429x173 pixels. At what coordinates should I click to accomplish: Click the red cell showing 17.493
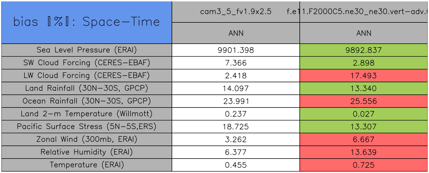click(364, 76)
